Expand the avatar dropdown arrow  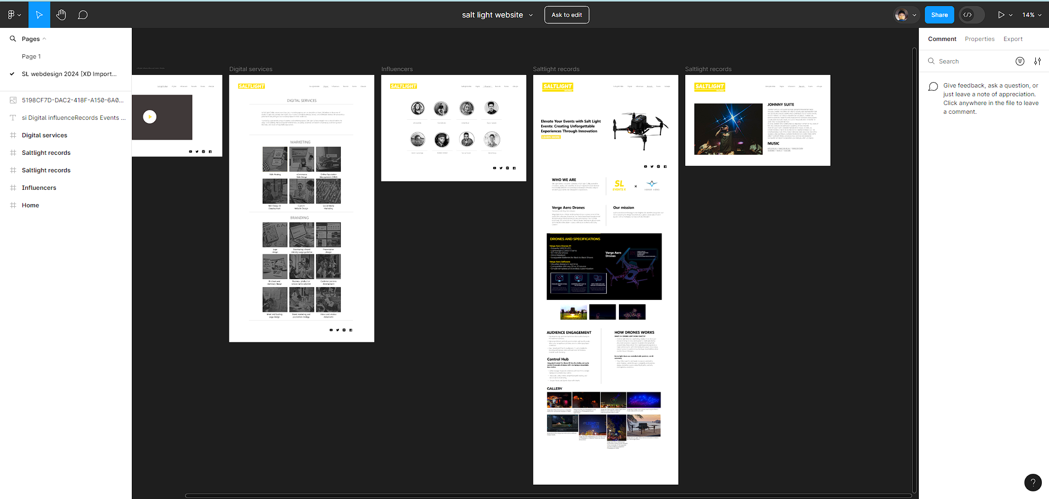914,15
